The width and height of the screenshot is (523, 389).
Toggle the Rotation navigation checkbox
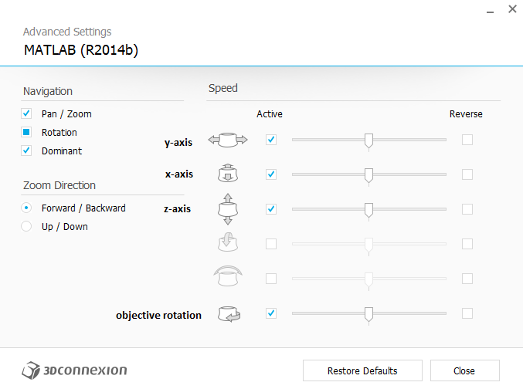26,132
